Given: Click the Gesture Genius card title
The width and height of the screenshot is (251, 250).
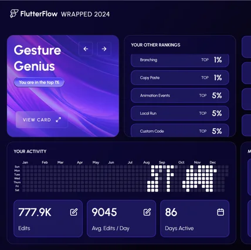Looking at the screenshot, I should coord(38,58).
